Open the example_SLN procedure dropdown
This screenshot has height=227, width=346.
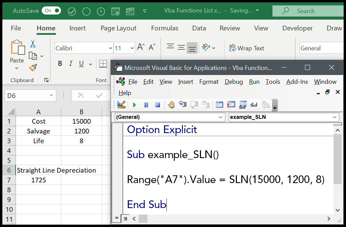click(x=335, y=117)
